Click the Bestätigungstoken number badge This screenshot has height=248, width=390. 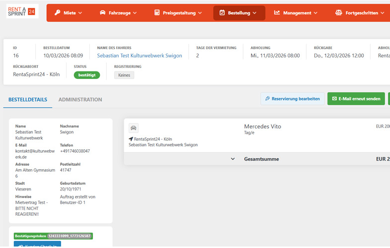[x=70, y=236]
